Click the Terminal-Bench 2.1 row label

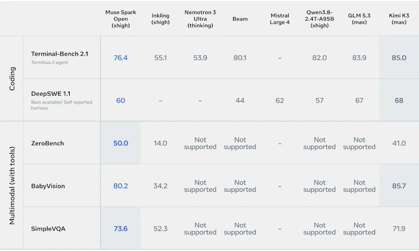[x=60, y=54]
